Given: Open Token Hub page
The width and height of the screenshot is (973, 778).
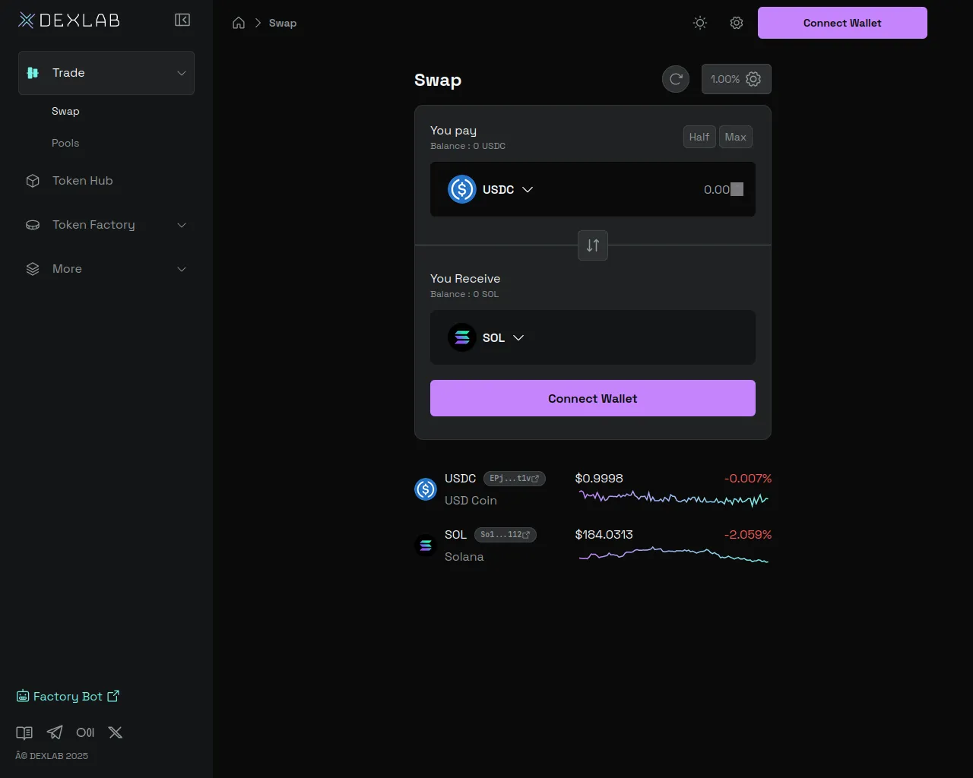Looking at the screenshot, I should 82,181.
